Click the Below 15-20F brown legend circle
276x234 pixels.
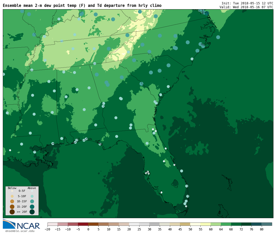12,207
